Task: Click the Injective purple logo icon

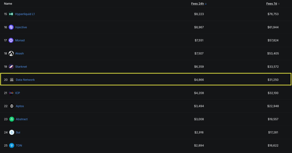Action: pyautogui.click(x=11, y=27)
